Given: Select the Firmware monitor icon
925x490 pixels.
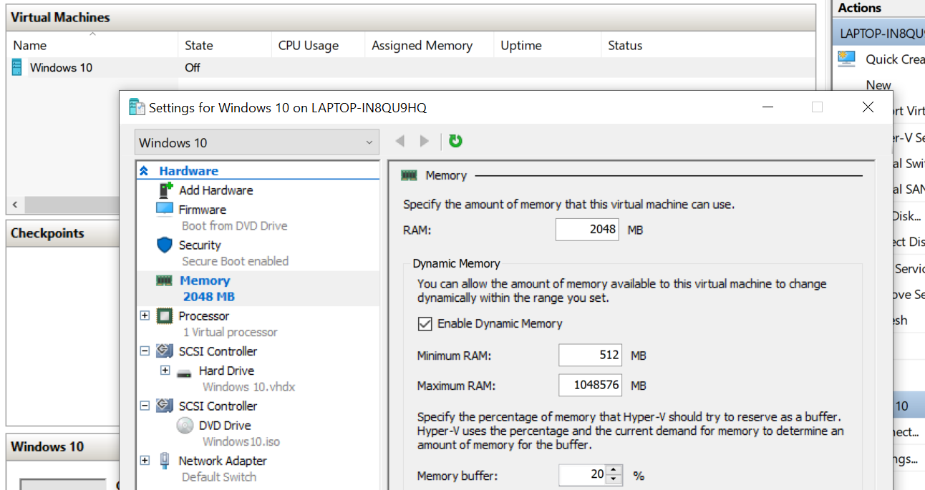Looking at the screenshot, I should coord(165,210).
